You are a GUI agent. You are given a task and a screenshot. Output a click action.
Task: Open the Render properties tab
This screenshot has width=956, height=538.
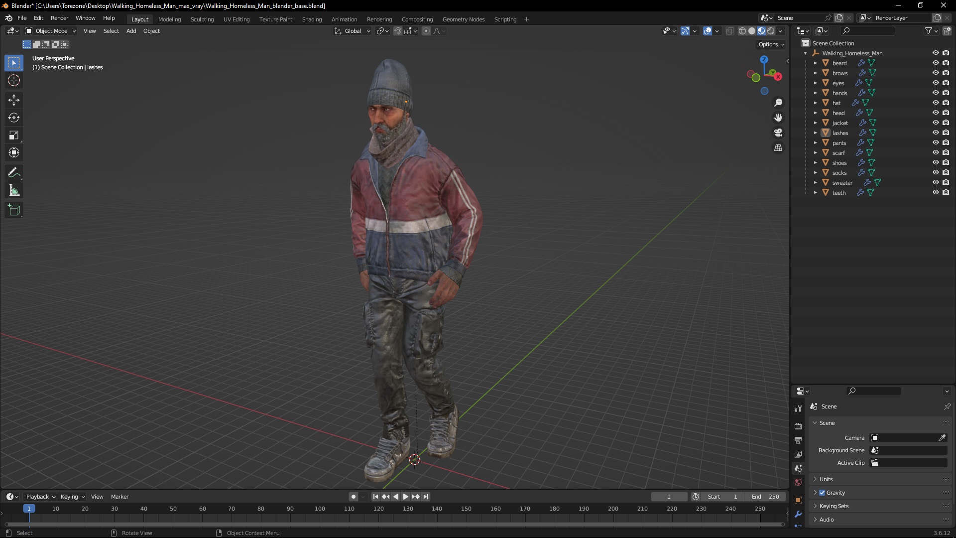798,426
